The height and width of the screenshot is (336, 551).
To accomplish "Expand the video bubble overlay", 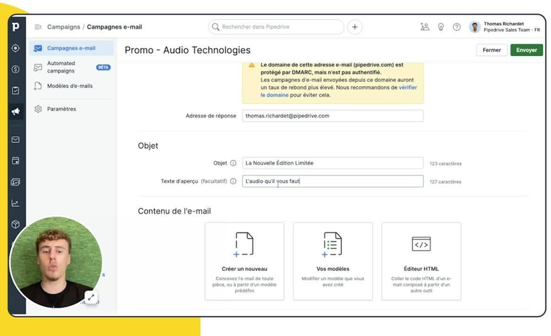I will click(91, 296).
